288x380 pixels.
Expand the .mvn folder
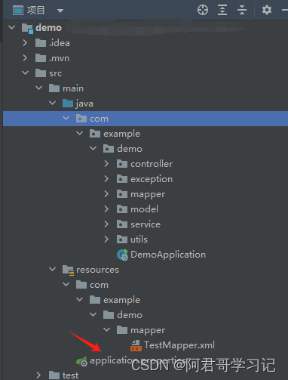tap(25, 58)
